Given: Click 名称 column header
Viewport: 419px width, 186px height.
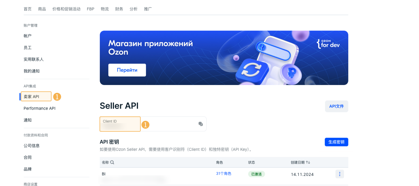Looking at the screenshot, I should pyautogui.click(x=105, y=162).
